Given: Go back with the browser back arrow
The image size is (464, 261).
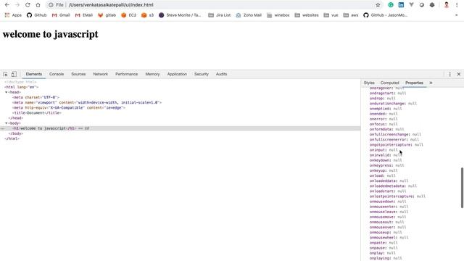Looking at the screenshot, I should (7, 5).
